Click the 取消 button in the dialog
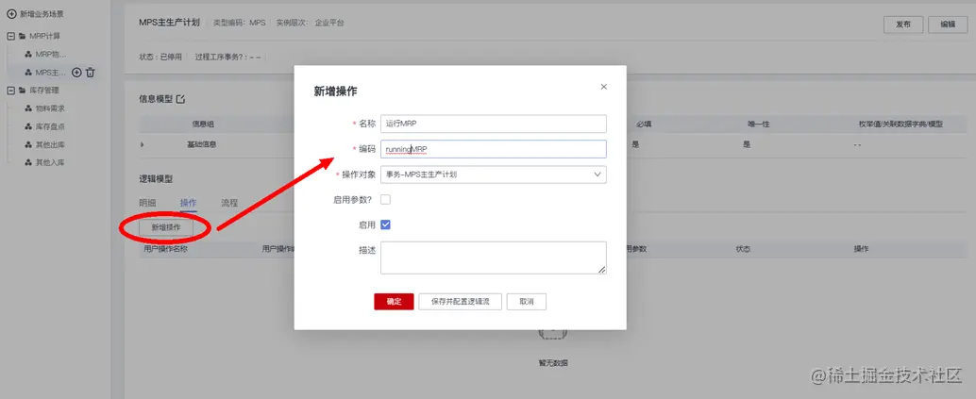976x399 pixels. [x=527, y=301]
